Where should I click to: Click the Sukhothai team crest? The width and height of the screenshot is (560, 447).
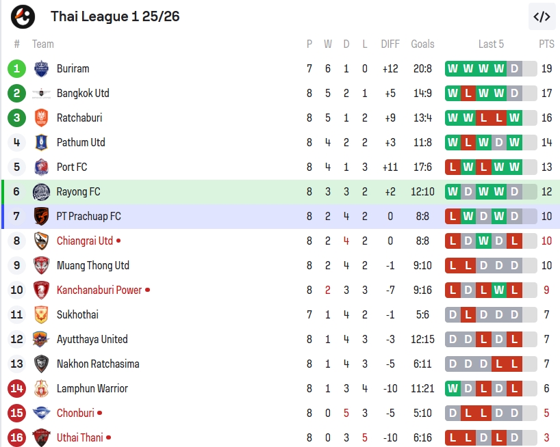[x=41, y=314]
